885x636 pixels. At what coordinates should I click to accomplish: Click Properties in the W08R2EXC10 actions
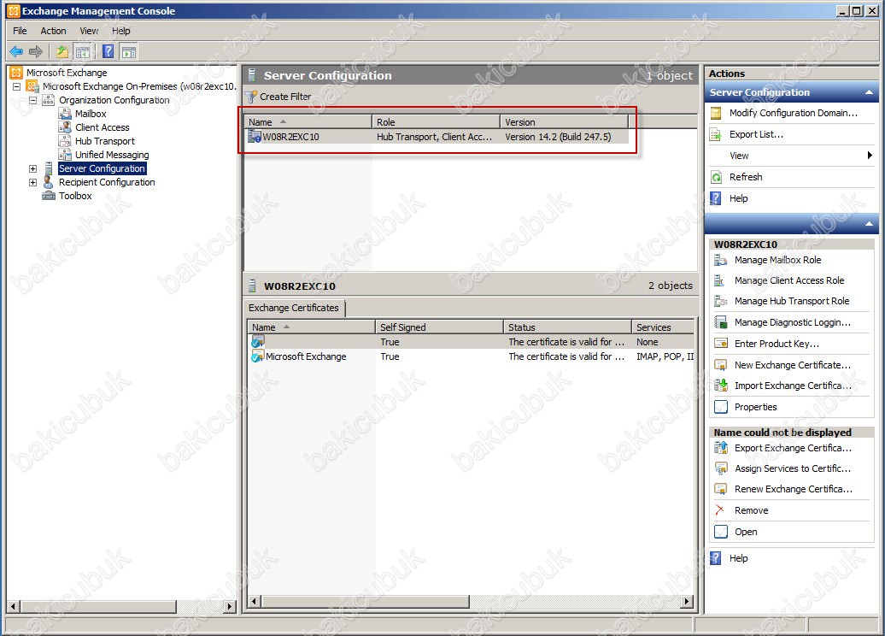(x=755, y=407)
